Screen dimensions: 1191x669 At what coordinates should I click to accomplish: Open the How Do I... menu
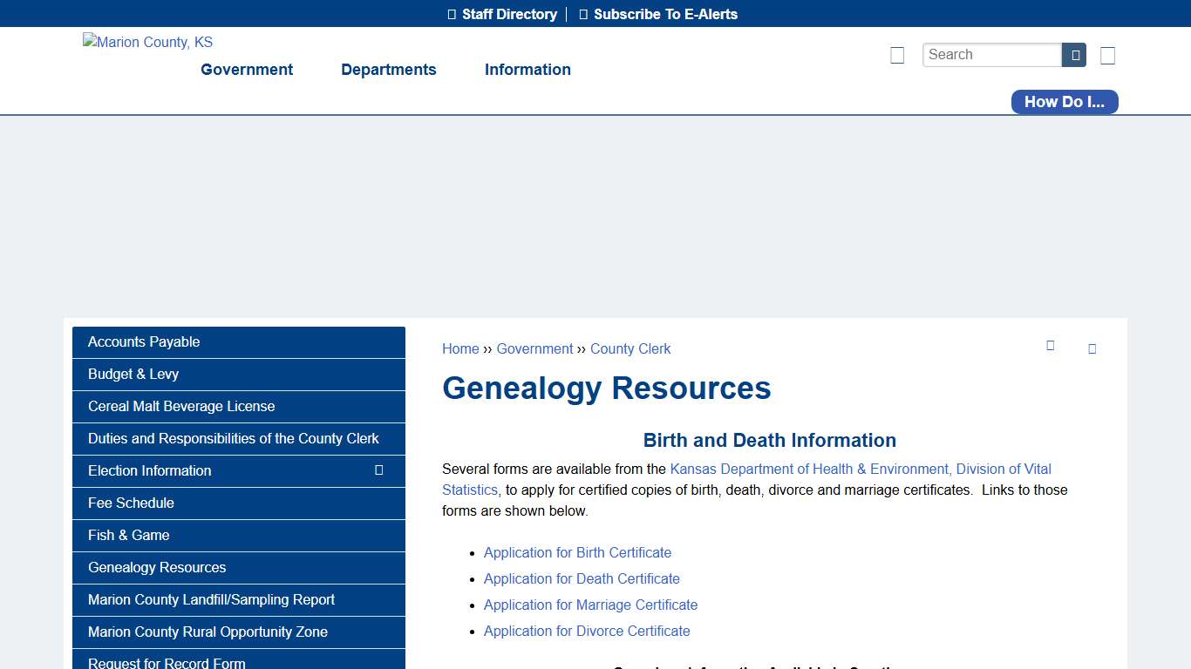click(1064, 102)
